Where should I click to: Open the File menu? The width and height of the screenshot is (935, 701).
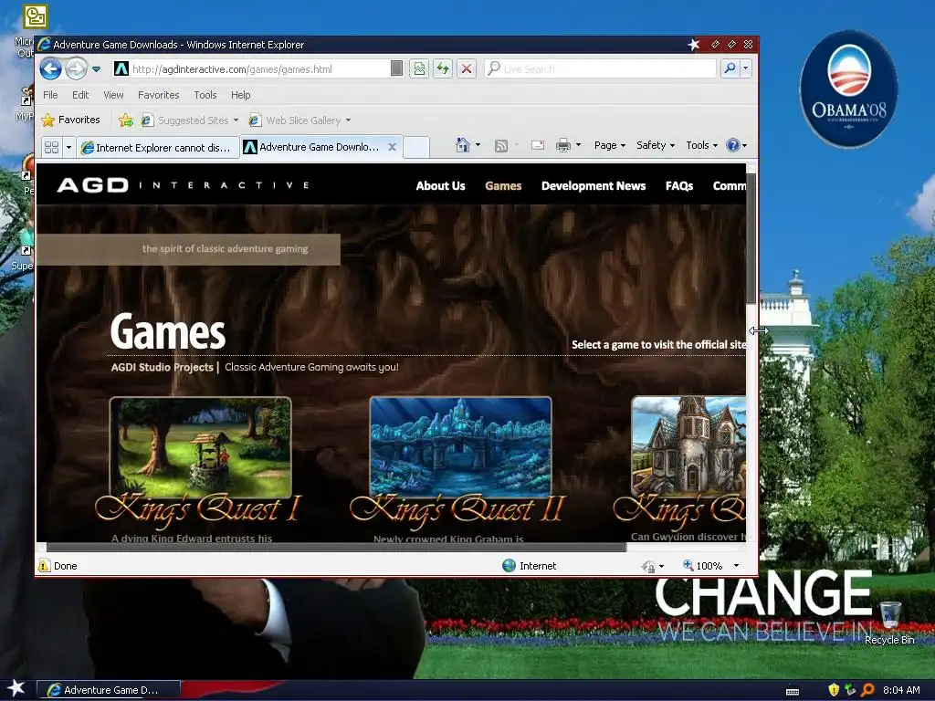click(x=51, y=95)
